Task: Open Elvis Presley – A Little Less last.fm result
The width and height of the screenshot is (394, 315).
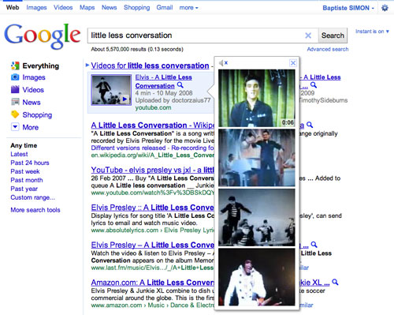Action: [153, 245]
